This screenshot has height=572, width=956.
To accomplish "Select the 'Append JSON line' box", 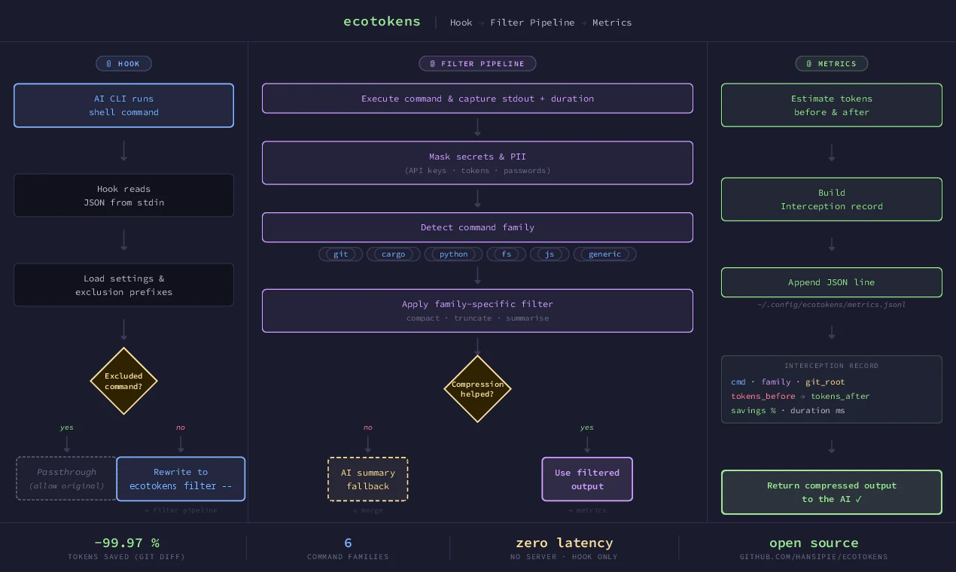I will pos(832,282).
